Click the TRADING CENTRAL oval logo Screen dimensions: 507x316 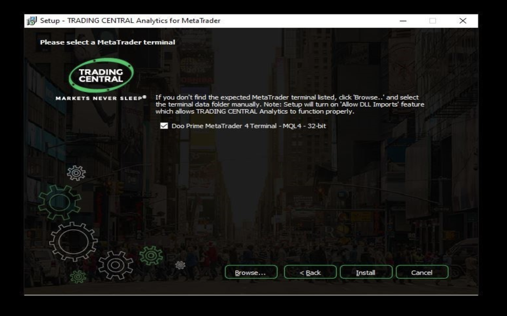tap(101, 75)
